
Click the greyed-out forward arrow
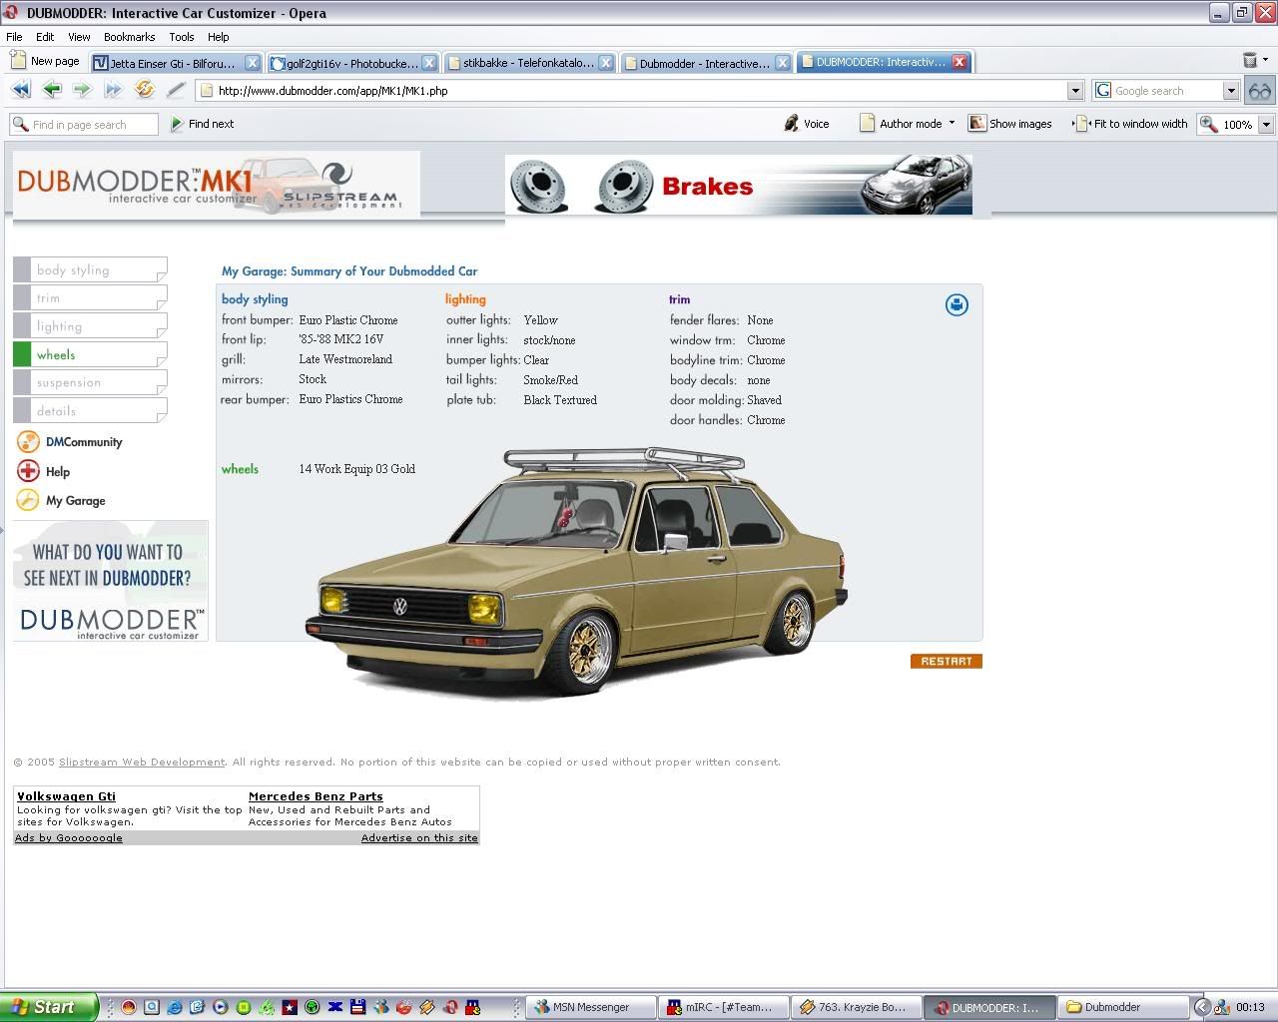(x=83, y=90)
